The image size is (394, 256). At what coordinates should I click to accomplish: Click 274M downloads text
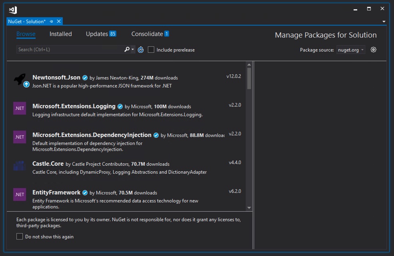click(159, 78)
